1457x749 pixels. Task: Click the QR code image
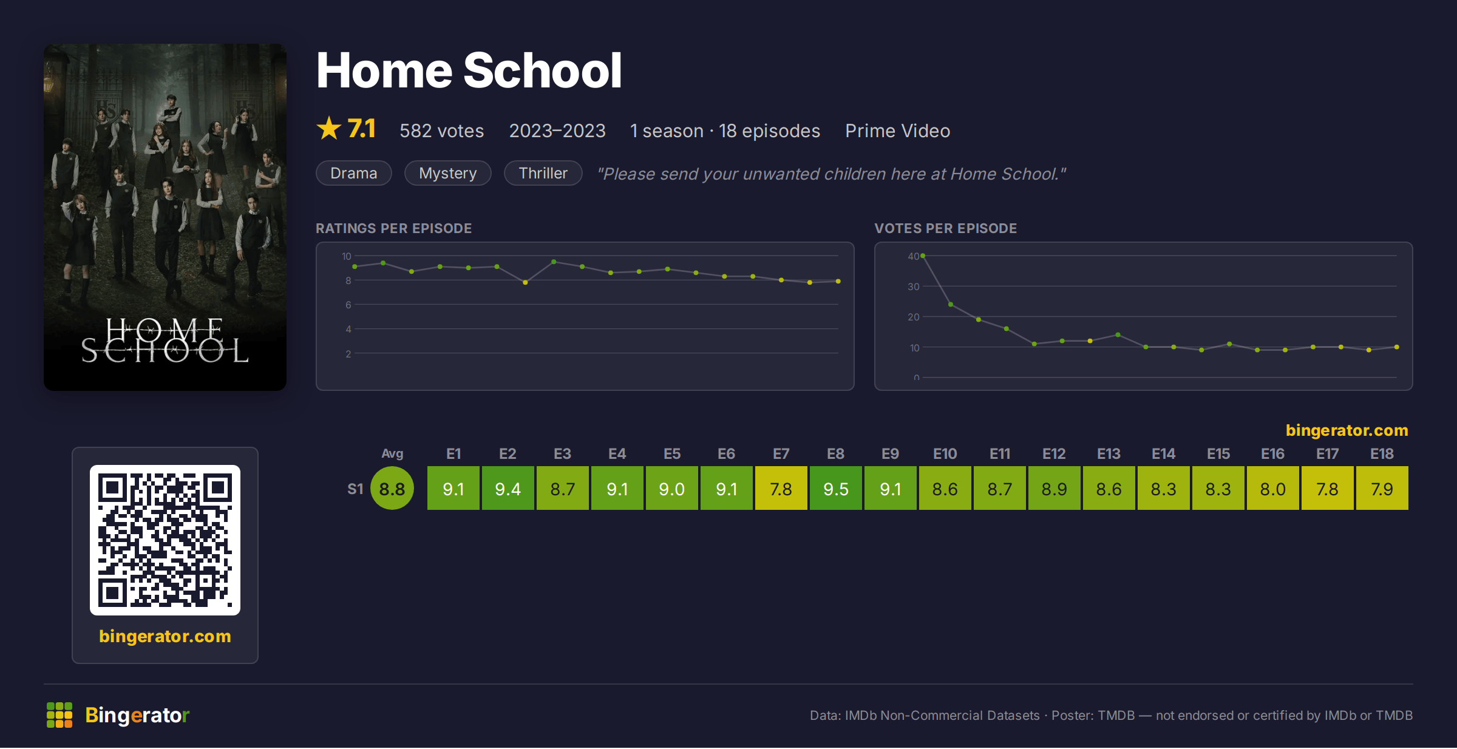[x=165, y=540]
